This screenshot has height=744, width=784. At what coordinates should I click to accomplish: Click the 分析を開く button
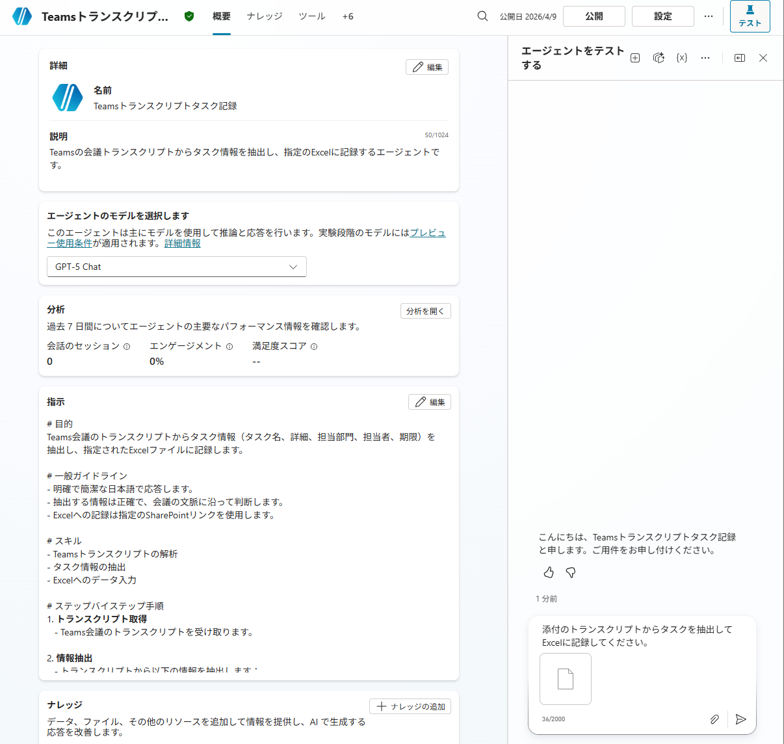point(426,311)
